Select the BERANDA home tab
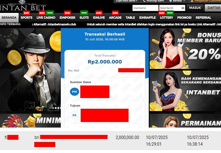221x153 pixels. coord(9,18)
